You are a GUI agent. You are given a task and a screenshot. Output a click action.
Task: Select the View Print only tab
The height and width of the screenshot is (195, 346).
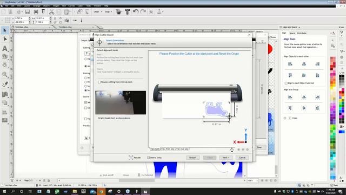[x=168, y=149]
